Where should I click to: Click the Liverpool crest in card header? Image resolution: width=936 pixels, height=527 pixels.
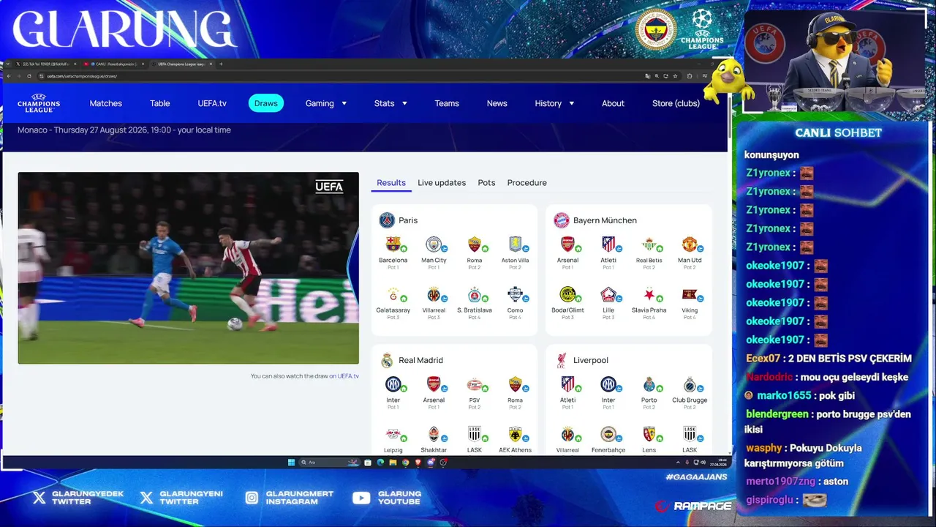tap(561, 360)
